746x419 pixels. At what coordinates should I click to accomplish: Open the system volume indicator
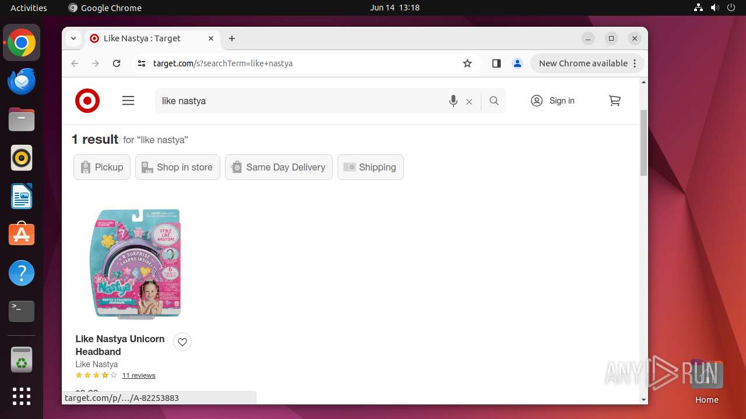click(x=715, y=8)
